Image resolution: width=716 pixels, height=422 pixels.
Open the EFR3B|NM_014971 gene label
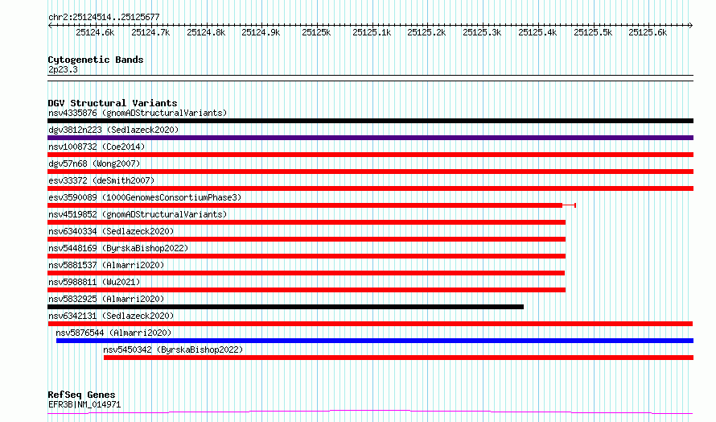(x=84, y=404)
